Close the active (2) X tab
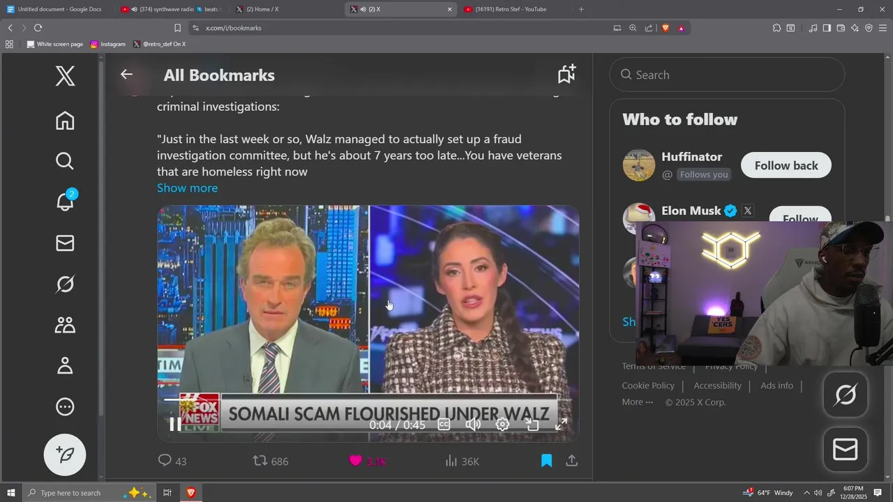The width and height of the screenshot is (893, 502). [449, 9]
